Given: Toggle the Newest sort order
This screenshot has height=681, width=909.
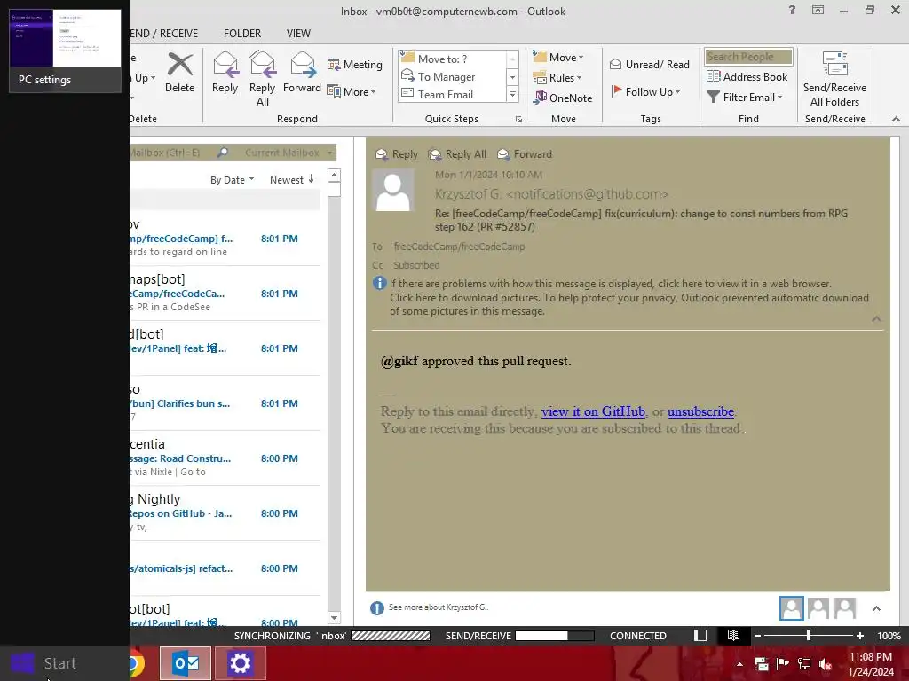Looking at the screenshot, I should coord(291,179).
